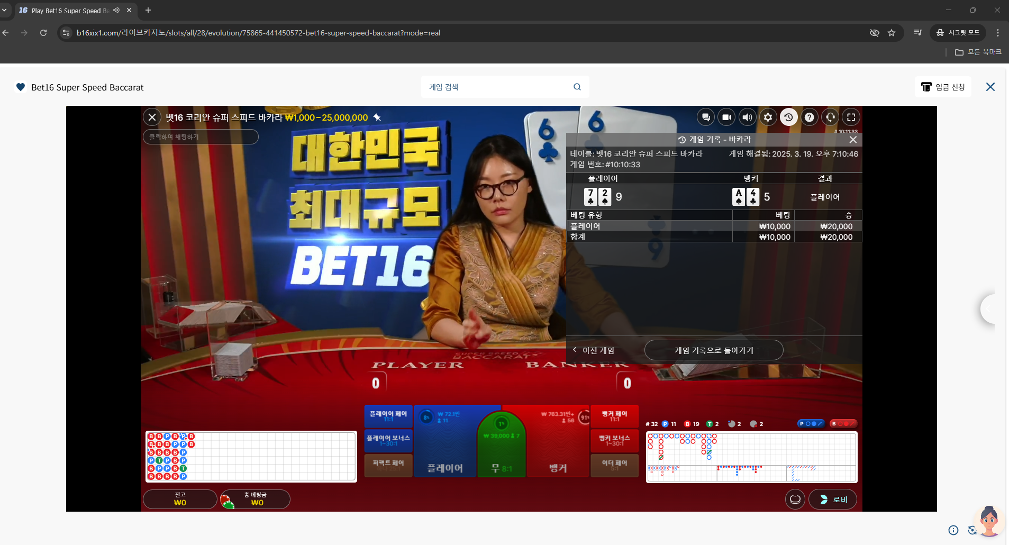Go back in browser history
1009x545 pixels.
point(6,33)
